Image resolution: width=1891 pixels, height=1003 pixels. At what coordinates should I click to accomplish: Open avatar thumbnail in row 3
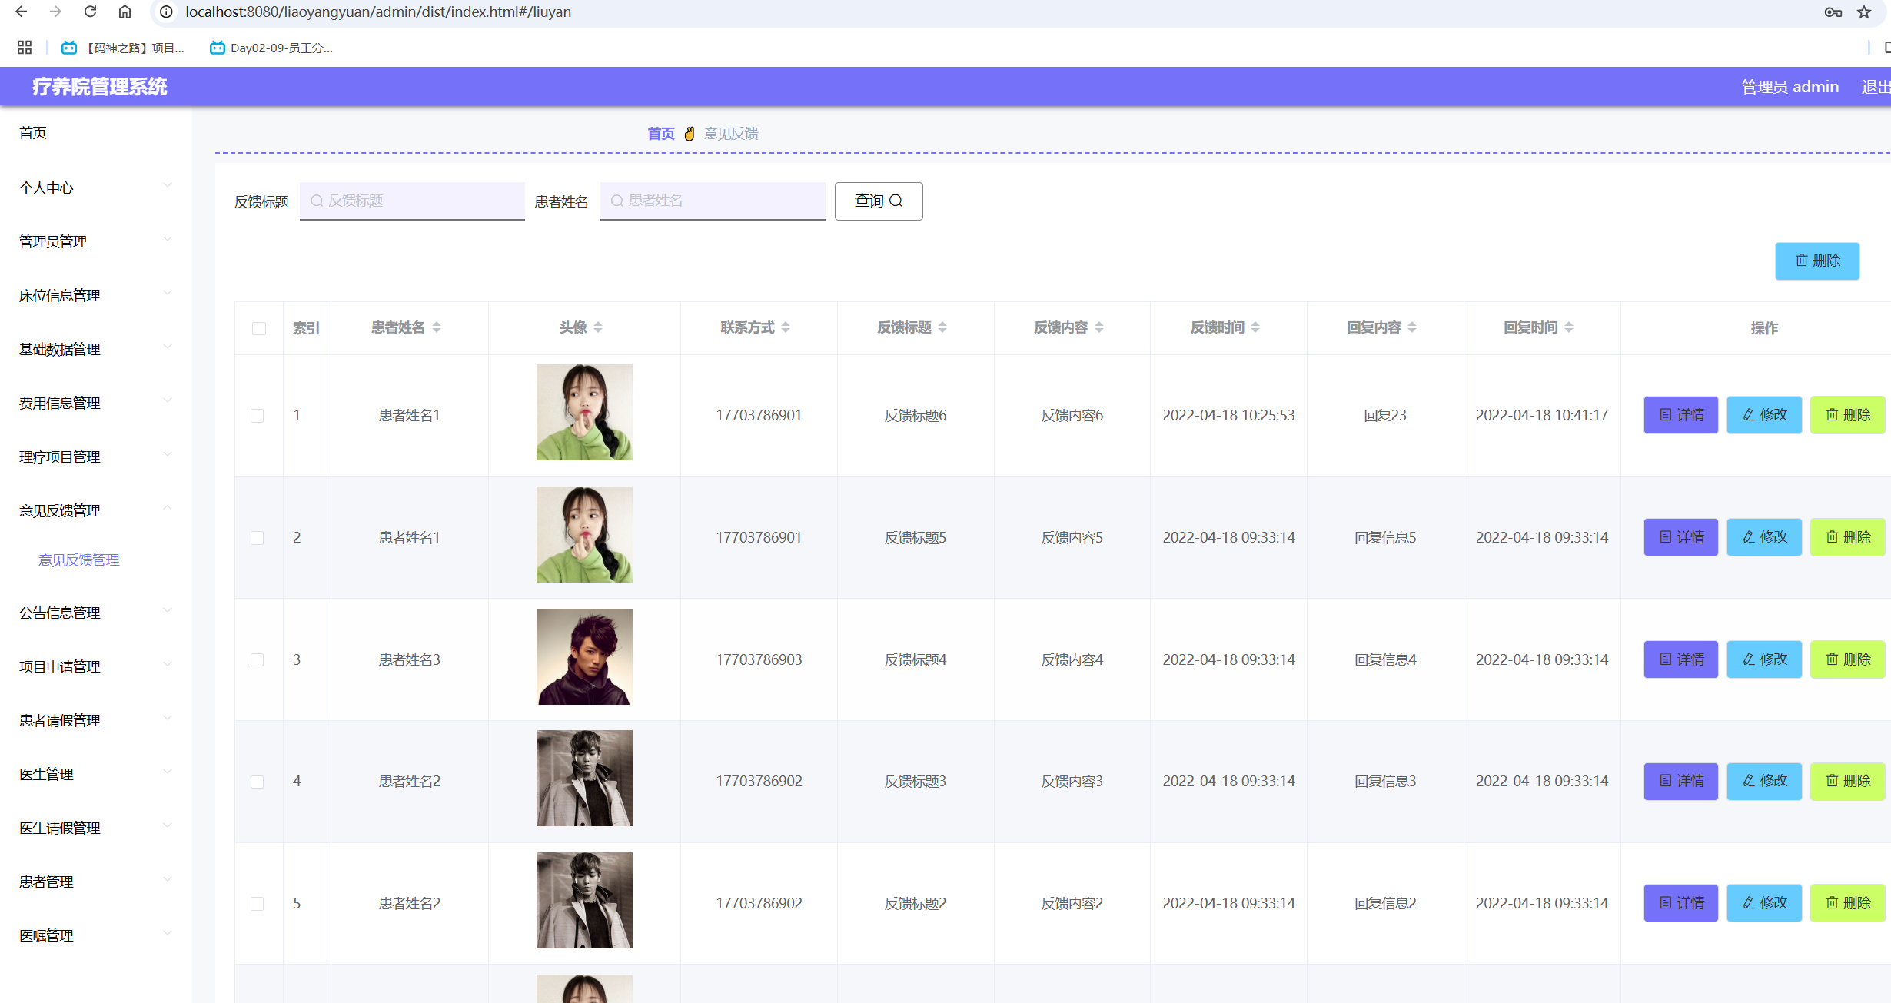click(x=584, y=656)
